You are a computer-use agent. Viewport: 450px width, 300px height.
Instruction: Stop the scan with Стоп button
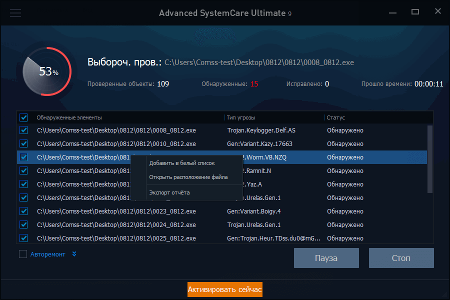click(401, 257)
